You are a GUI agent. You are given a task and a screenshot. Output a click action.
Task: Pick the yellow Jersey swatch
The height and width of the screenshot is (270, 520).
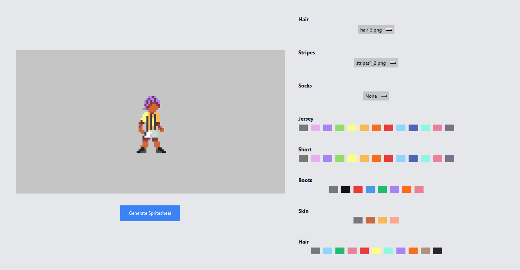click(352, 128)
